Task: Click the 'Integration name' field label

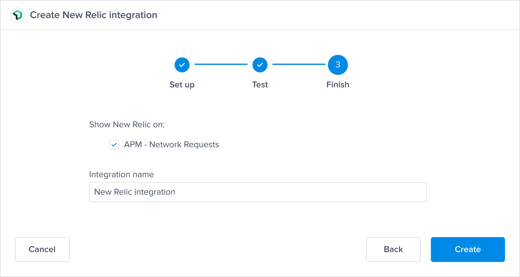Action: [x=121, y=174]
